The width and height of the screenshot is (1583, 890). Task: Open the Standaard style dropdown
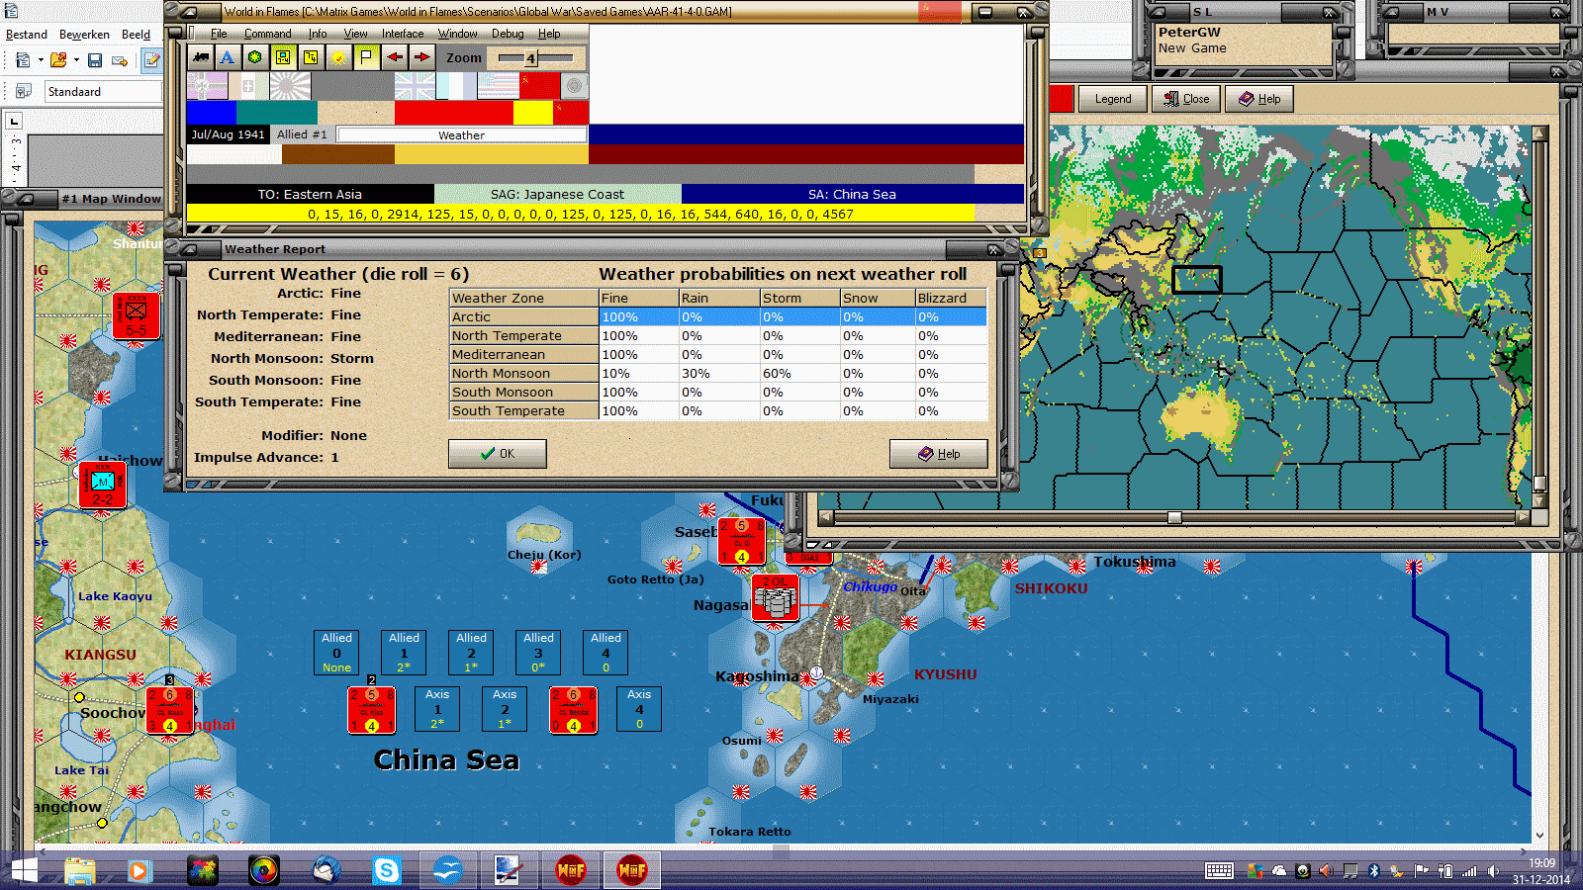point(103,91)
